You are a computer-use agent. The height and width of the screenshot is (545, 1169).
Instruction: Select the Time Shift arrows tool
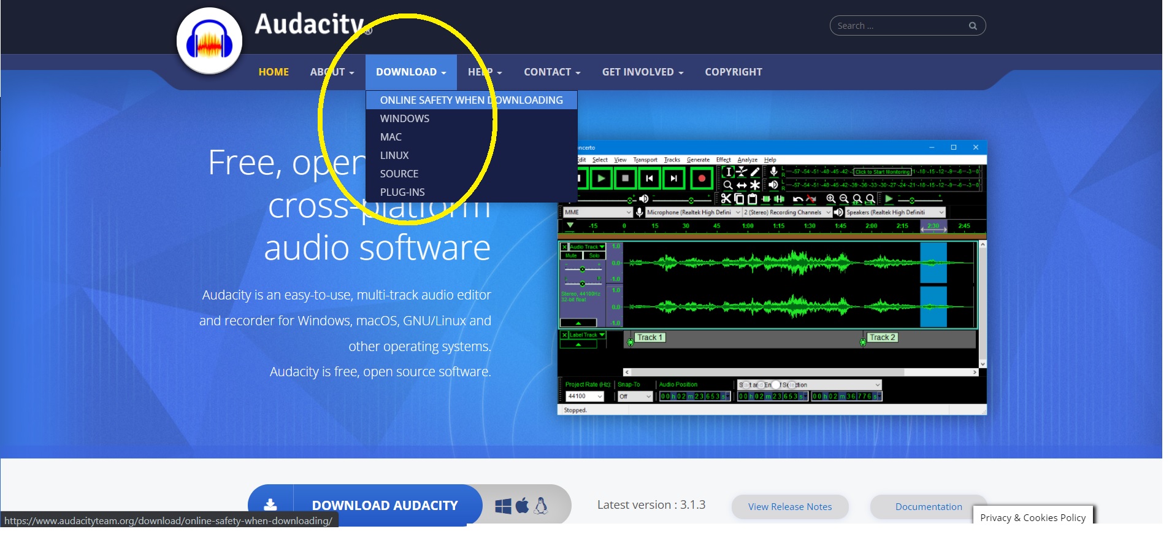742,185
